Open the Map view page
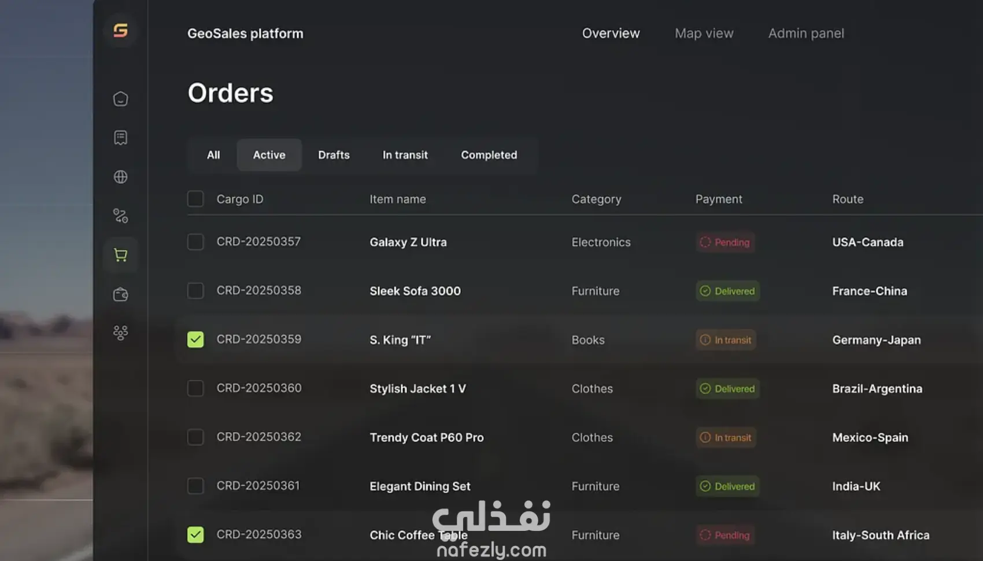 (x=704, y=34)
